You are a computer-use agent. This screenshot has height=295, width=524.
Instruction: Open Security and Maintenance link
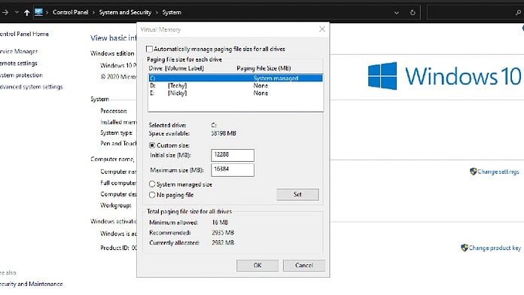click(31, 284)
